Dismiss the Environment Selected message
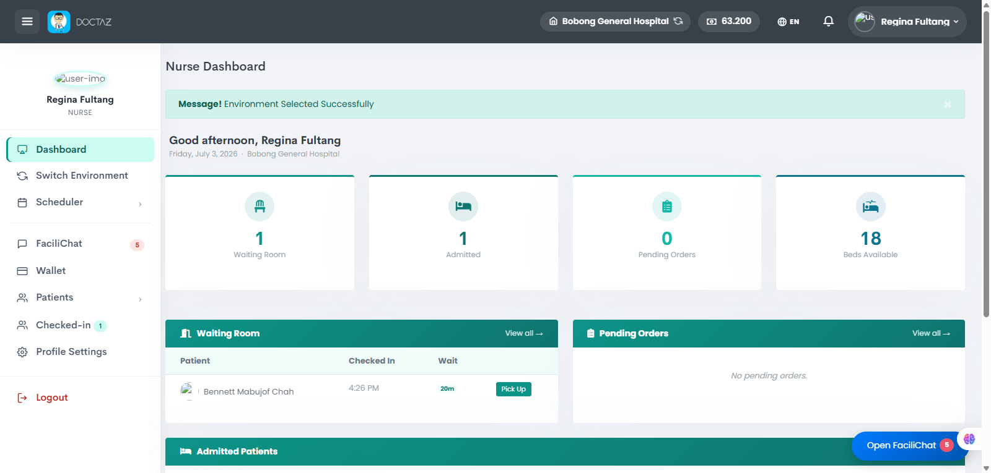 tap(947, 104)
